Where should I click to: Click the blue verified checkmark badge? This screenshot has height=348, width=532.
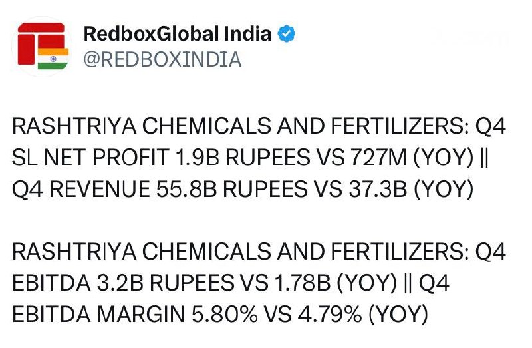[287, 34]
